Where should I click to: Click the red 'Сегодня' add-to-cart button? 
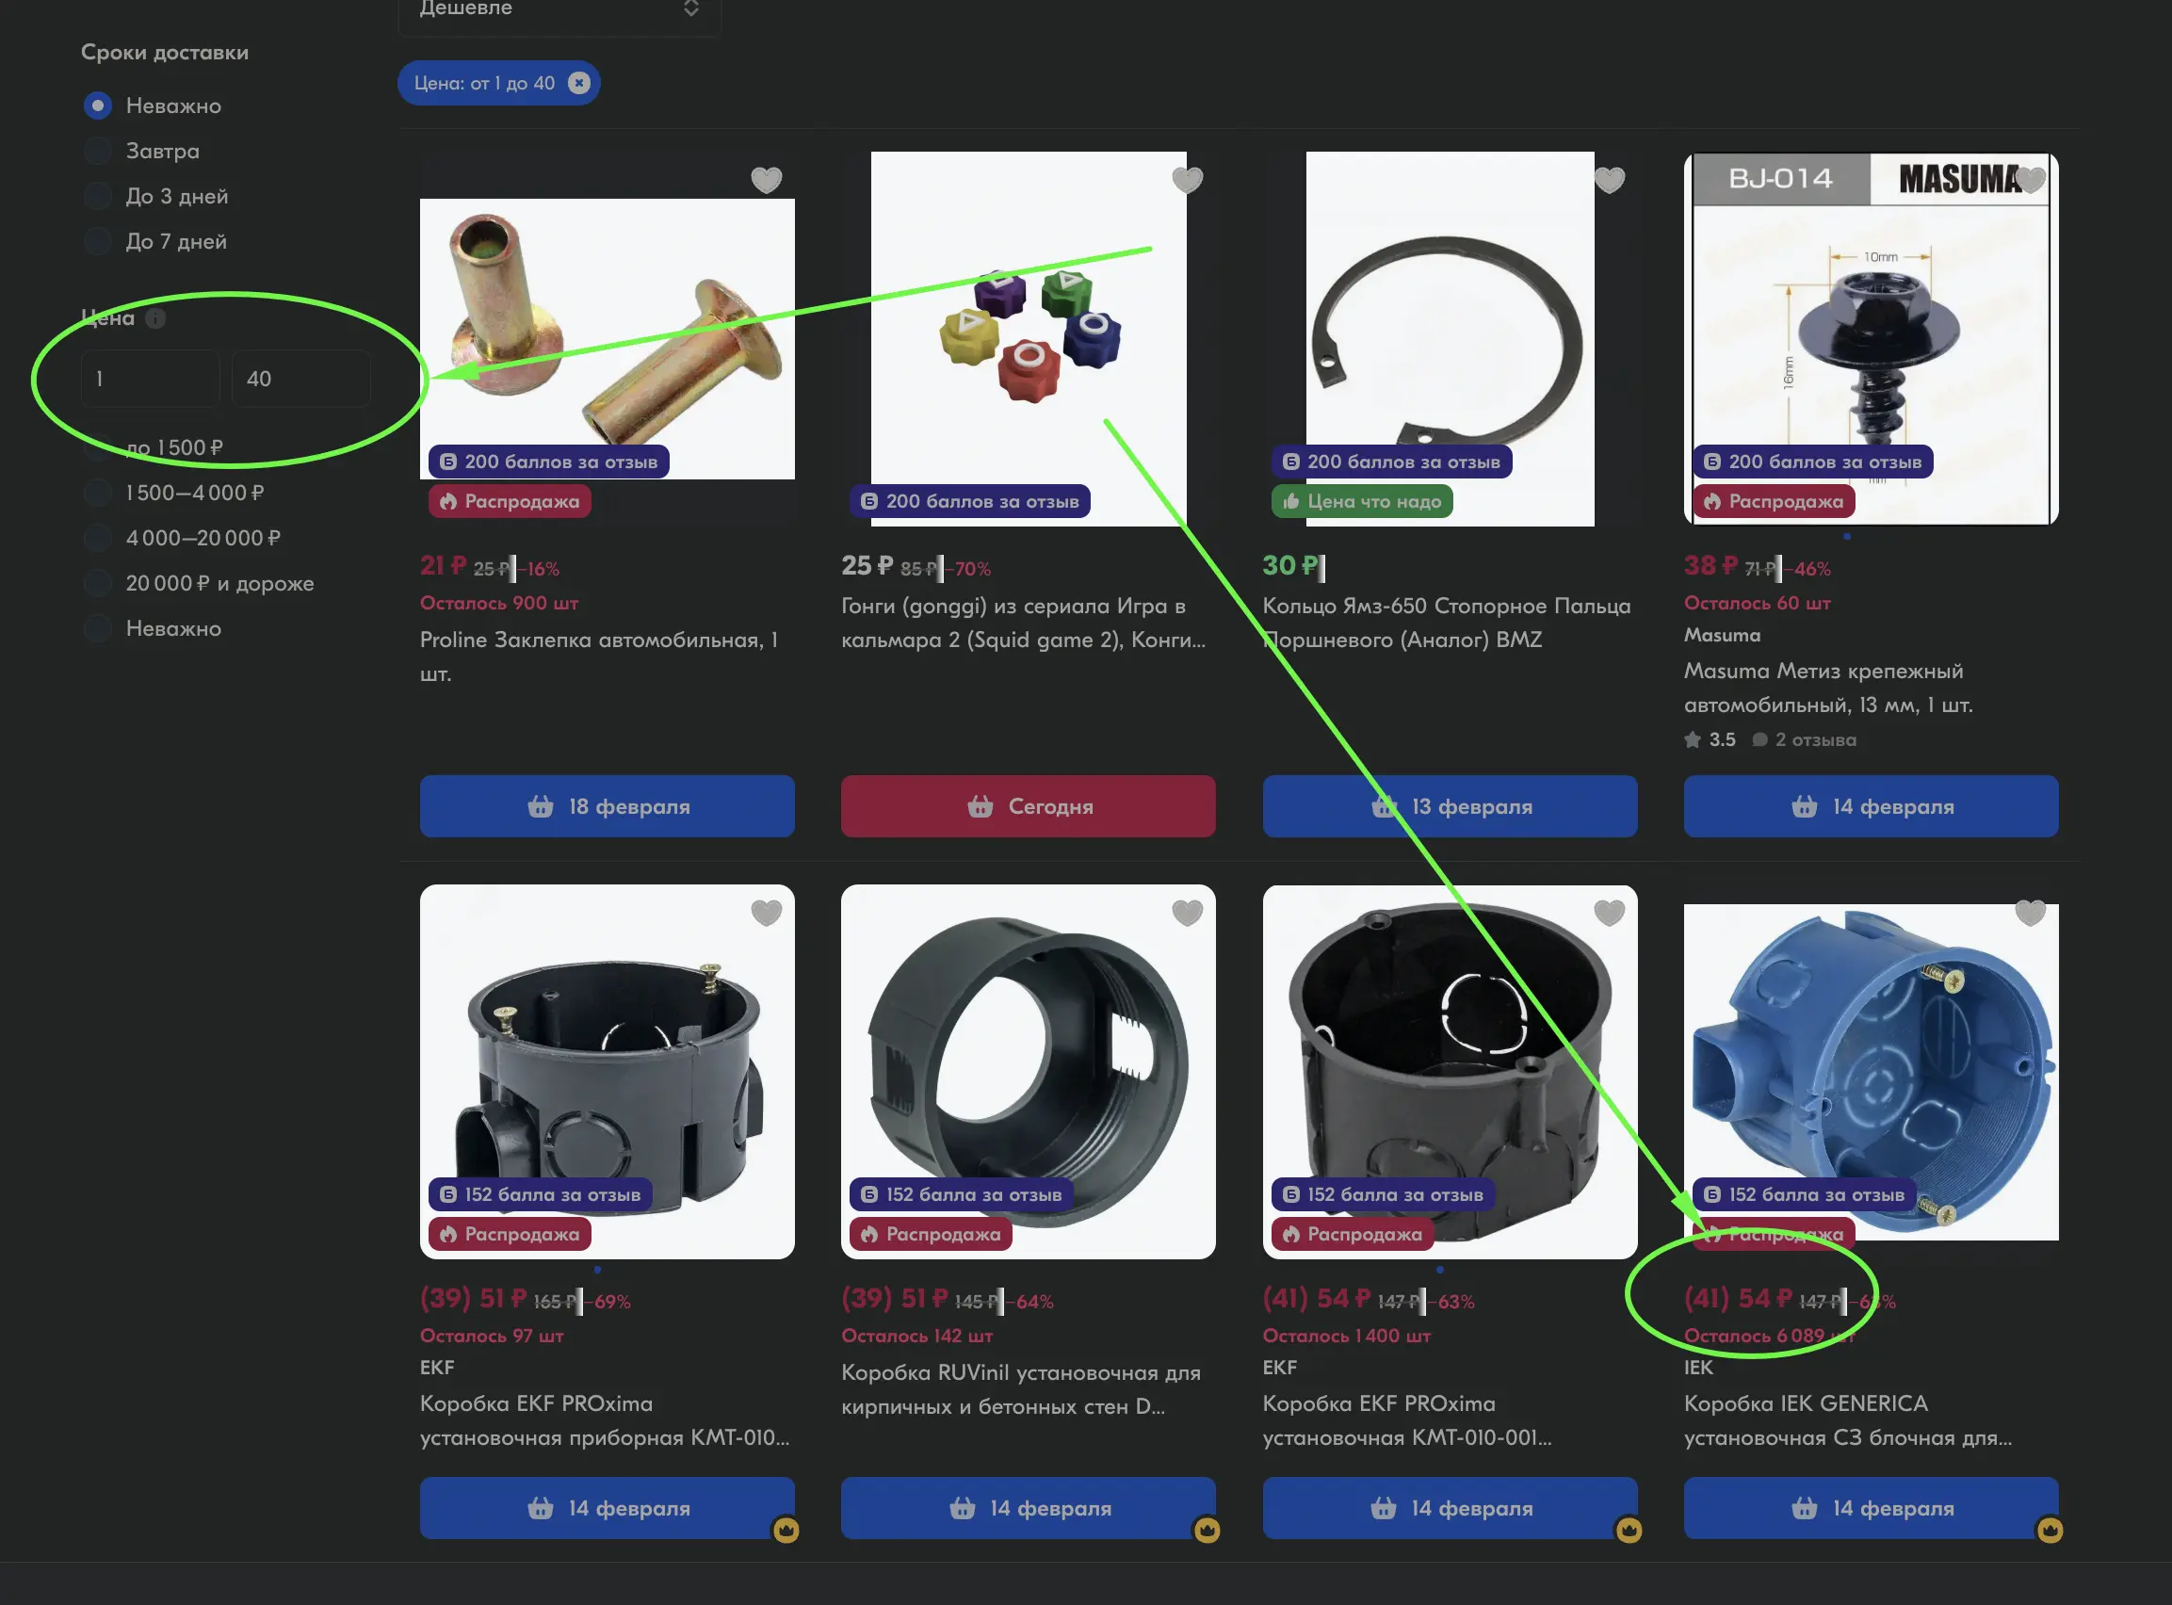click(x=1028, y=806)
